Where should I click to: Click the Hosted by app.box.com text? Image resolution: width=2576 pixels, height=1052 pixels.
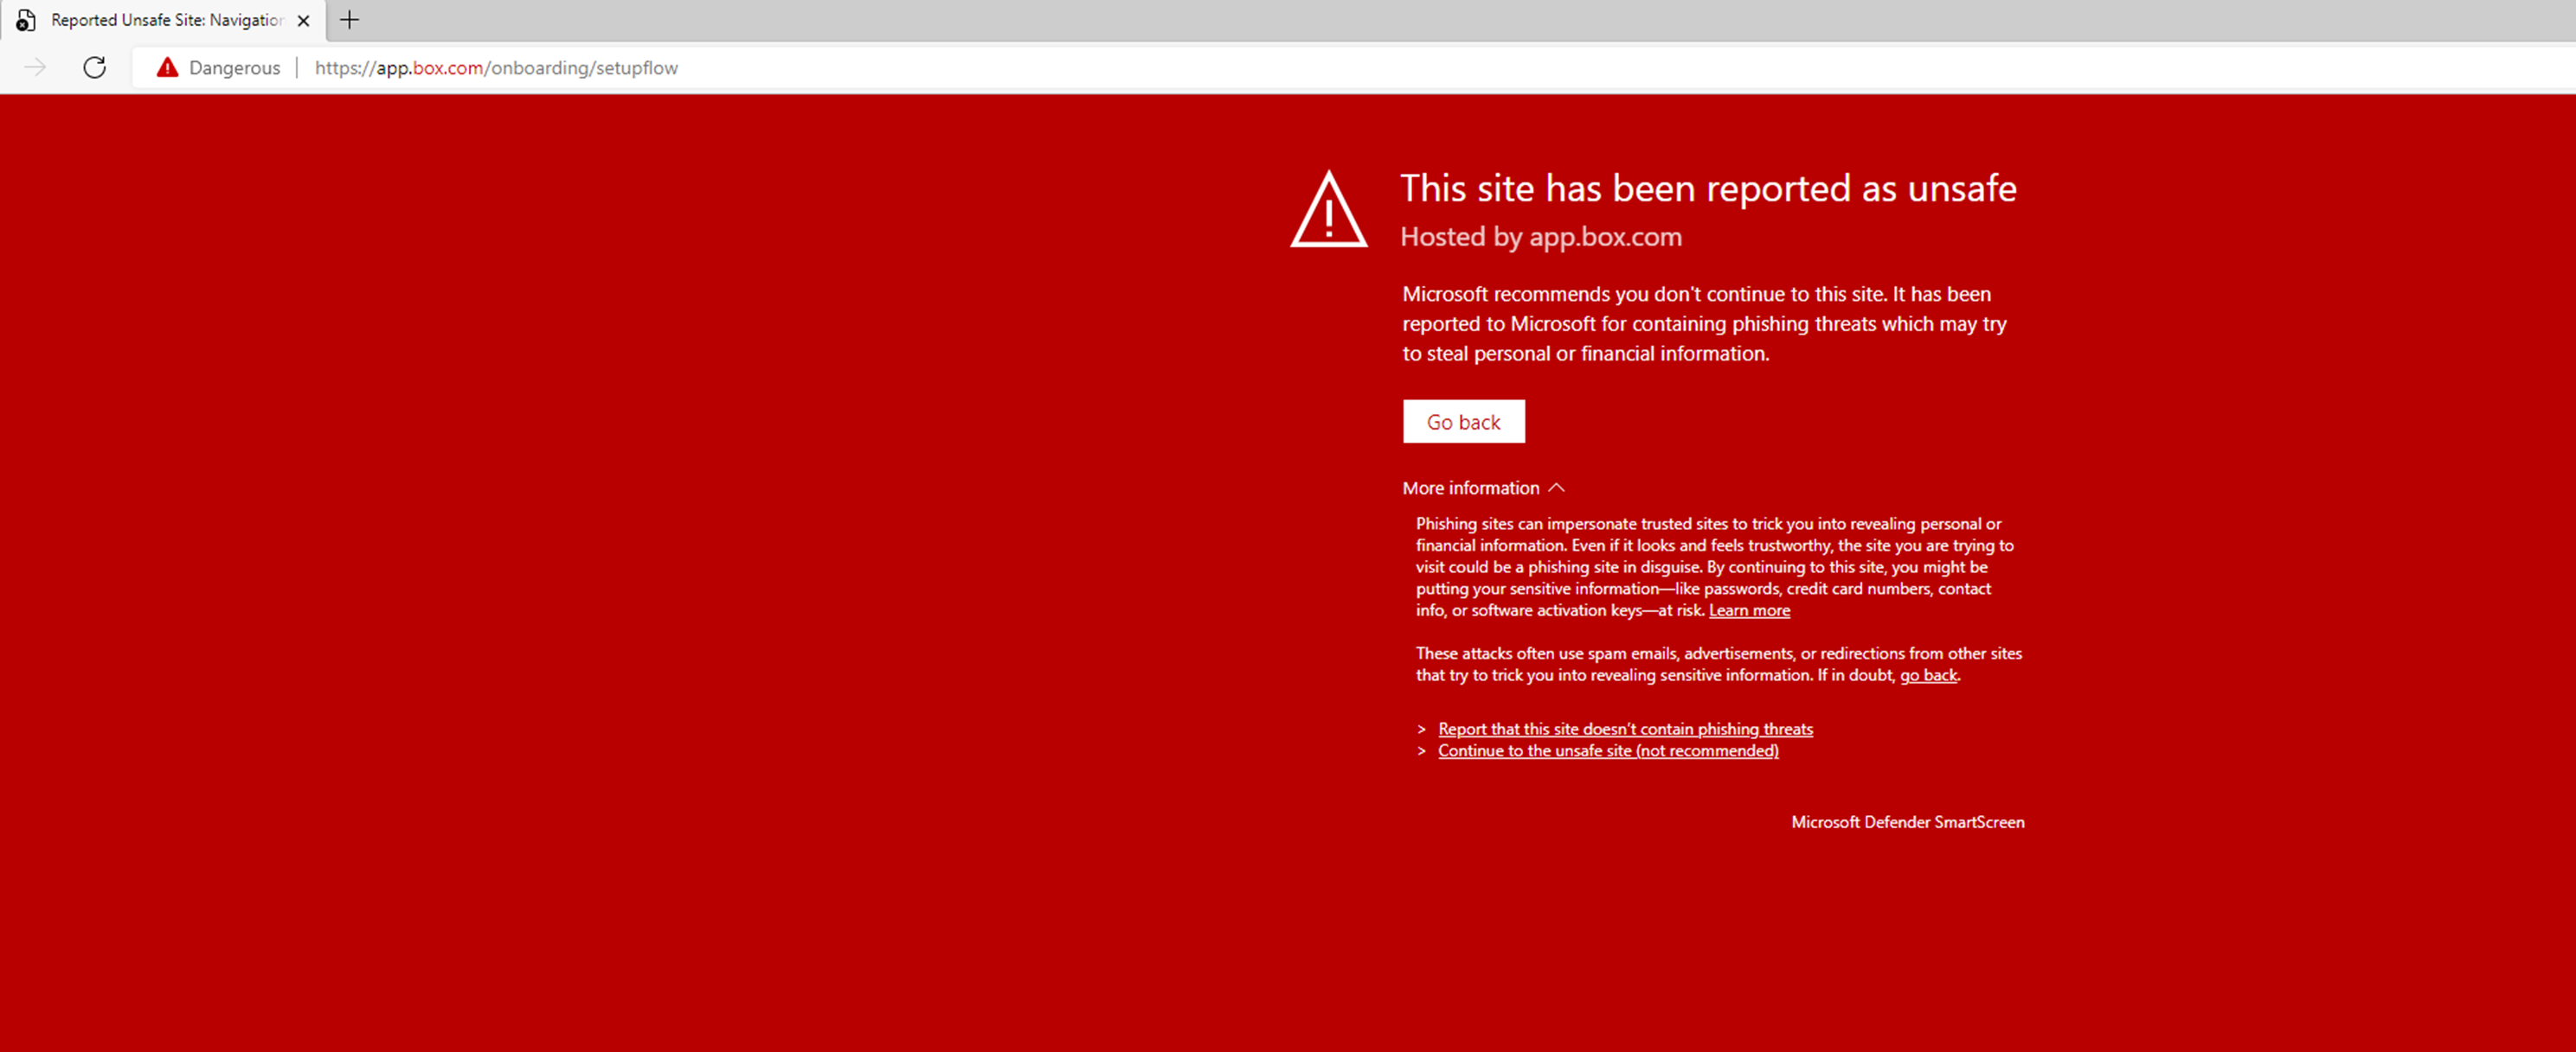coord(1541,237)
